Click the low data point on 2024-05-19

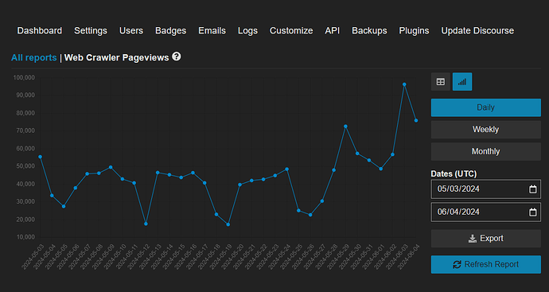(228, 224)
